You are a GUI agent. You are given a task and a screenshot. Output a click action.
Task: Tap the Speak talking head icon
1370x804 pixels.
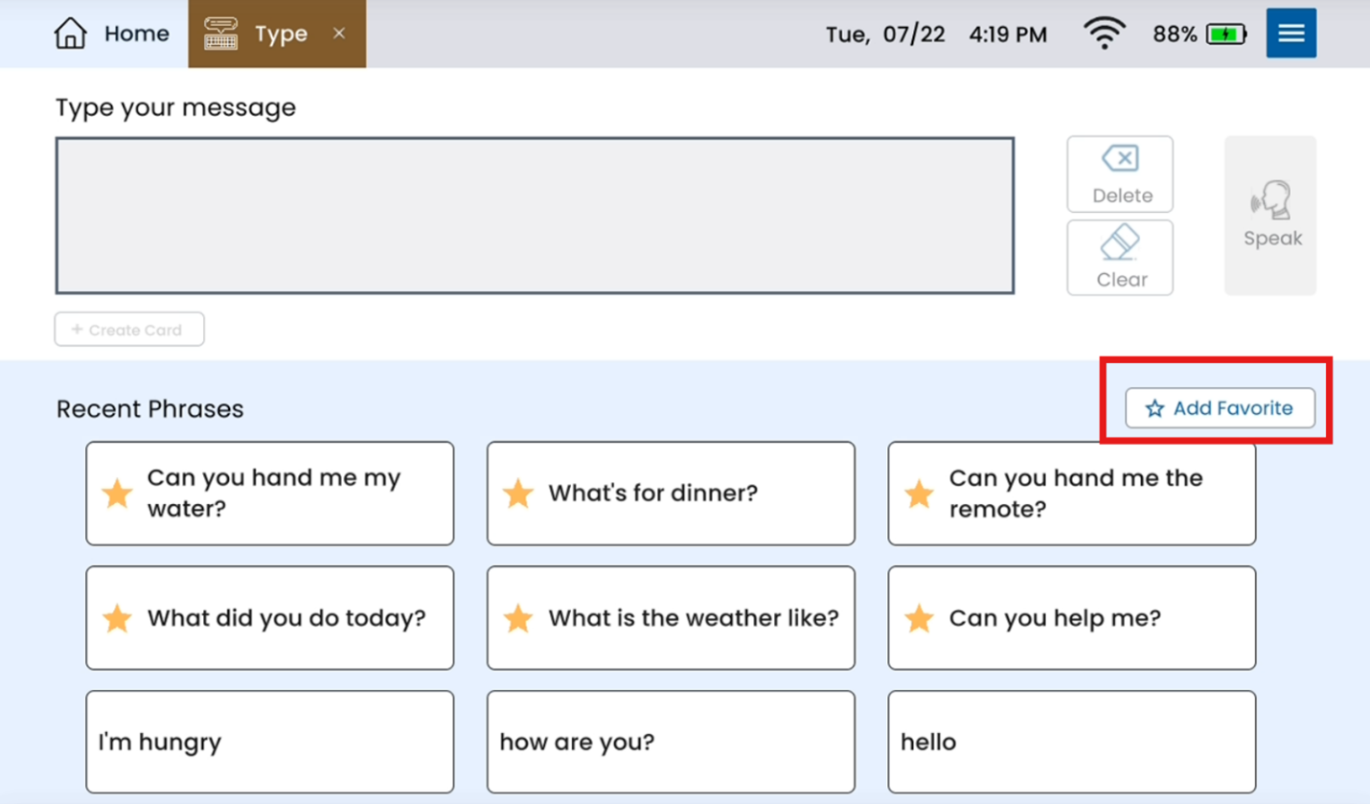[1271, 201]
